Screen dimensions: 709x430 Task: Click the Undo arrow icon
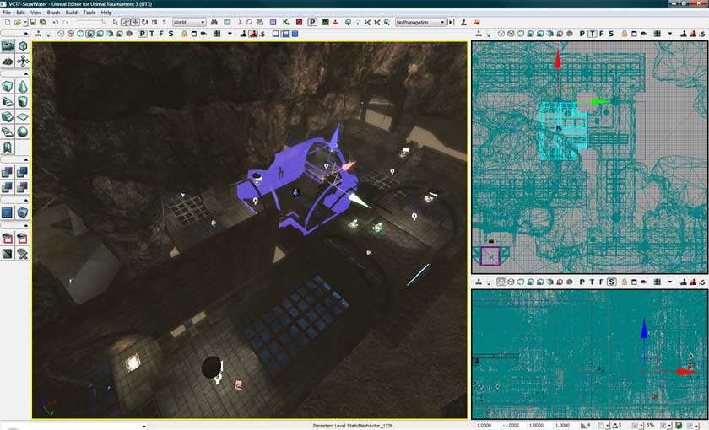coord(55,22)
